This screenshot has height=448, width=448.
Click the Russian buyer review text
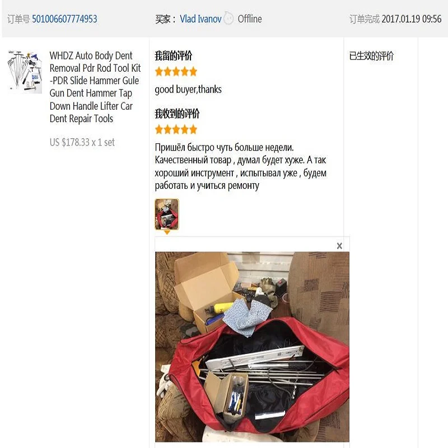point(241,166)
